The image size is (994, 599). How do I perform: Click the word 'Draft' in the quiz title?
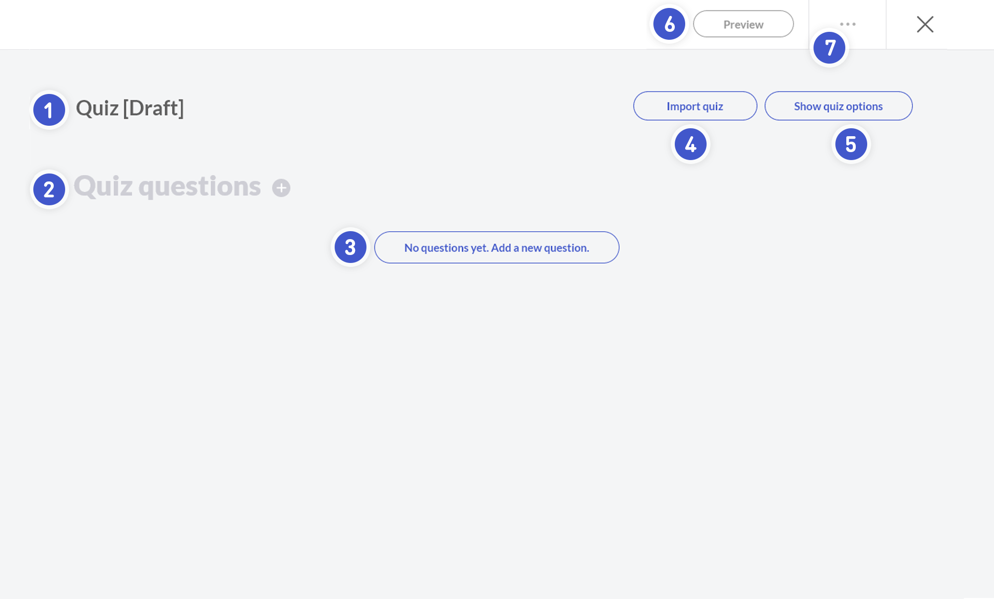[153, 108]
